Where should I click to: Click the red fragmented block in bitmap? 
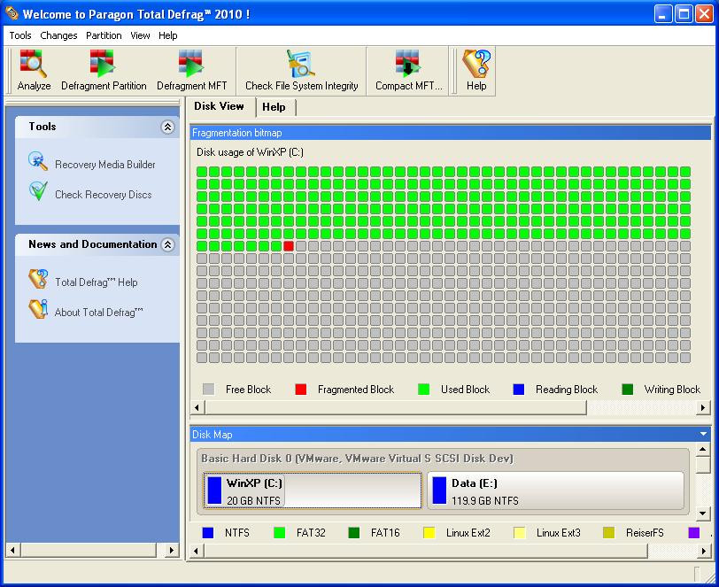point(289,246)
